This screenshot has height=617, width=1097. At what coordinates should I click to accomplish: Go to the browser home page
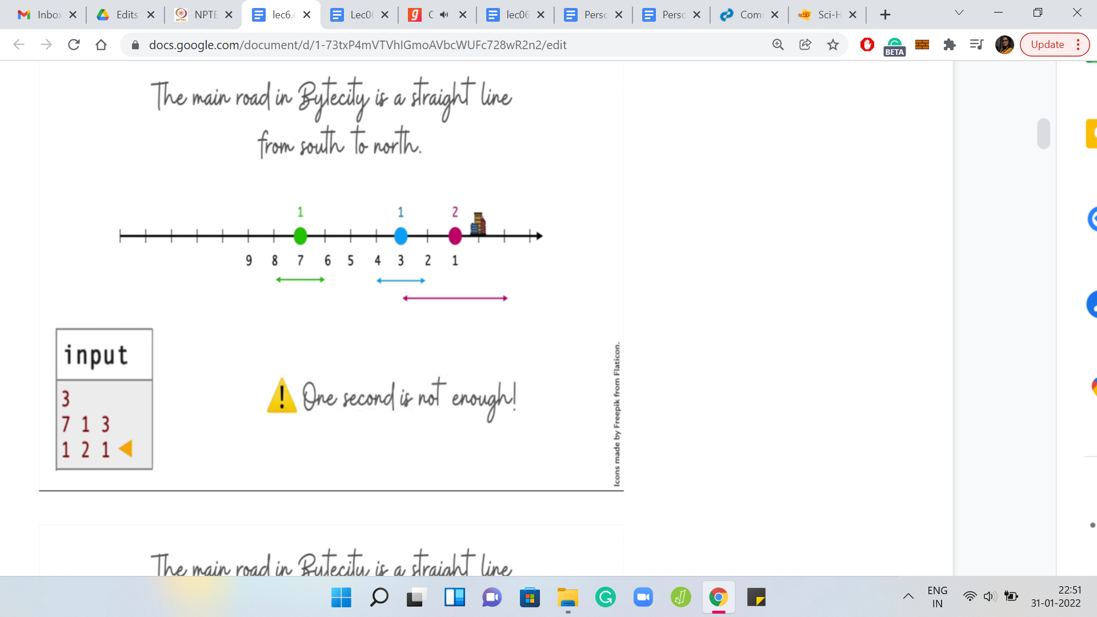coord(101,45)
